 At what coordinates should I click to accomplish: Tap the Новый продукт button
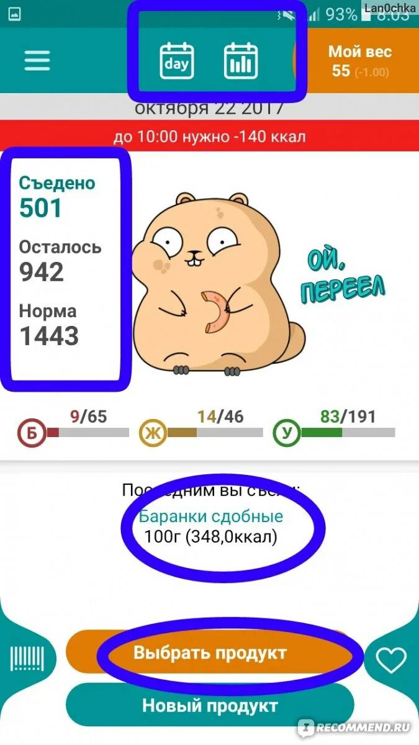210,706
